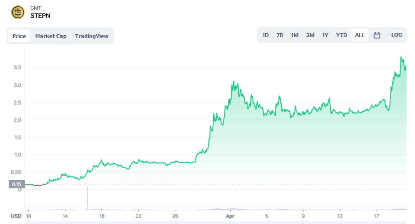Click the GMT ticker symbol text
This screenshot has height=224, width=415.
tap(36, 8)
